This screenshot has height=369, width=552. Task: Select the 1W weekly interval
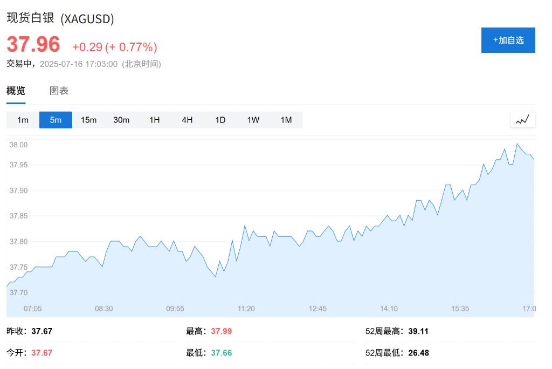[x=253, y=120]
